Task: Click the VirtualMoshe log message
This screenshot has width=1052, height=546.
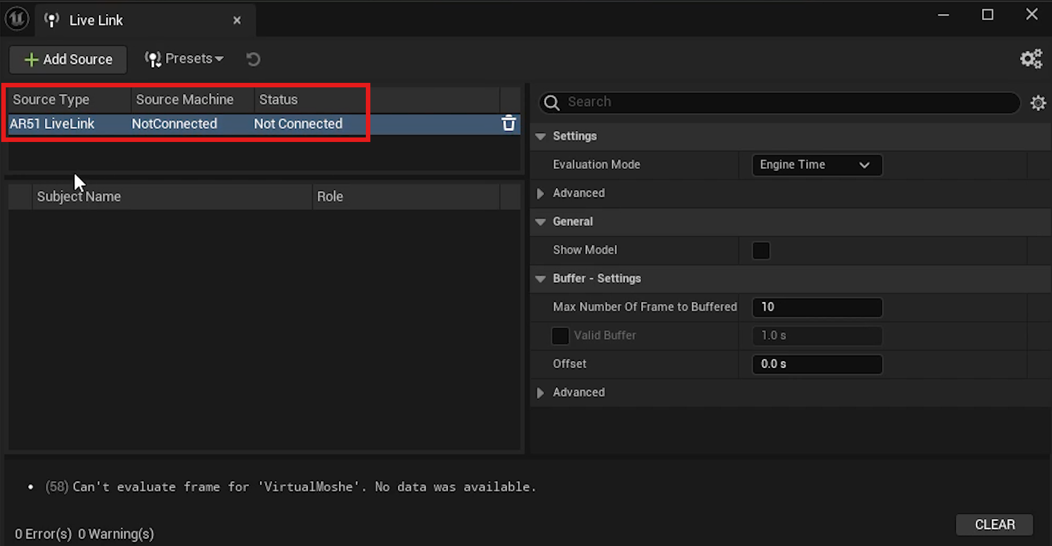Action: pos(291,487)
